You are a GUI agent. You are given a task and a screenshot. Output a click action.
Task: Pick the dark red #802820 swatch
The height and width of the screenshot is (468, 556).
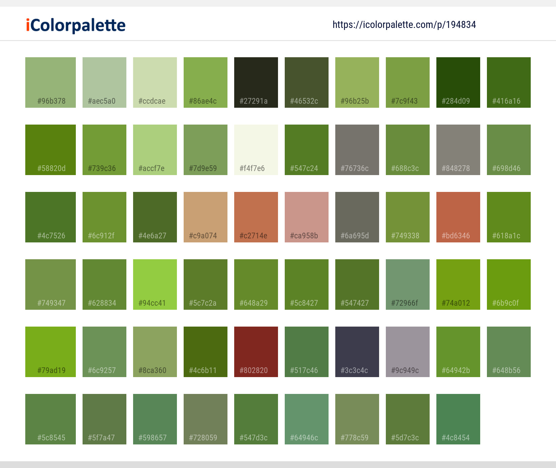coord(256,352)
